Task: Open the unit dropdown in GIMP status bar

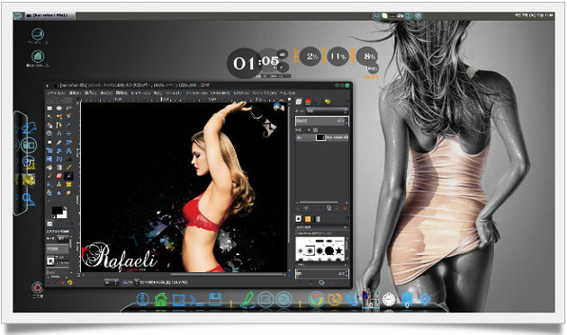Action: [x=112, y=282]
